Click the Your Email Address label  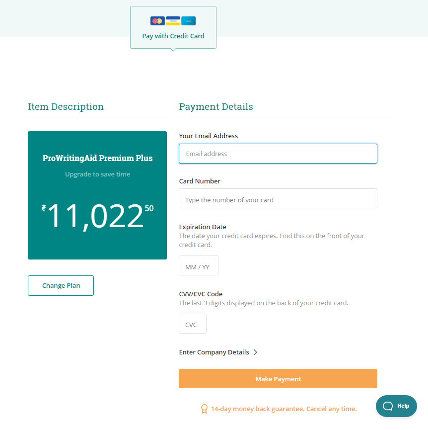pyautogui.click(x=208, y=136)
